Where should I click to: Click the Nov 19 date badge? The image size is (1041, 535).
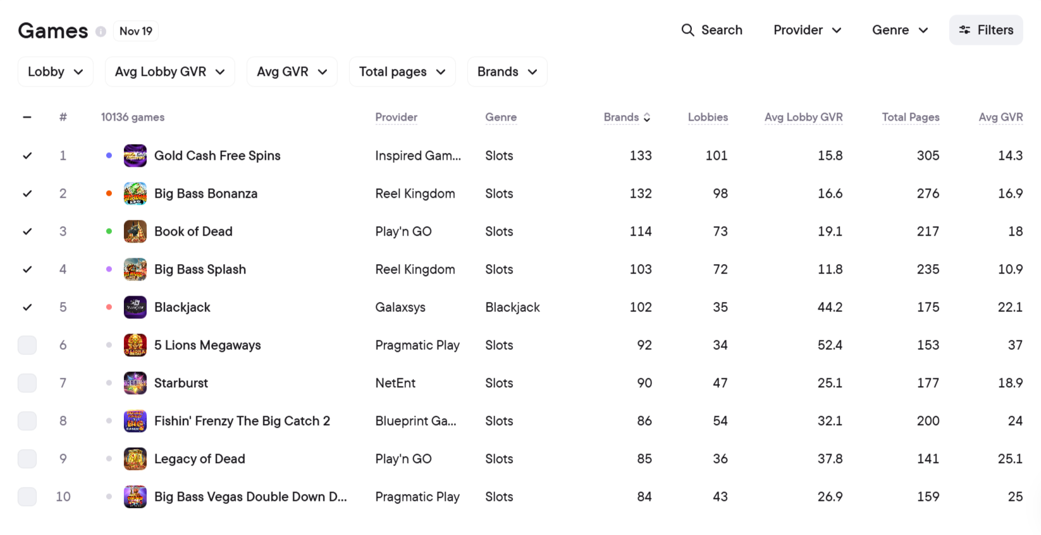tap(135, 31)
